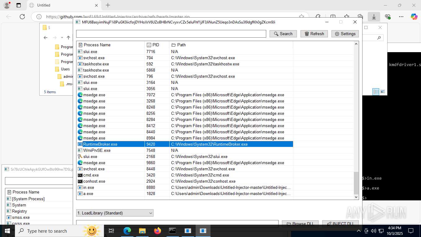
Task: Open Edge Settings and more menu
Action: click(401, 17)
